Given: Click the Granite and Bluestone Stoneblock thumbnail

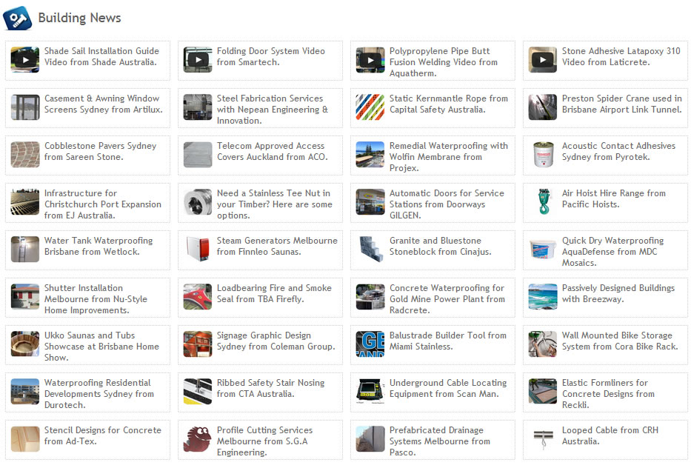Looking at the screenshot, I should coord(370,250).
